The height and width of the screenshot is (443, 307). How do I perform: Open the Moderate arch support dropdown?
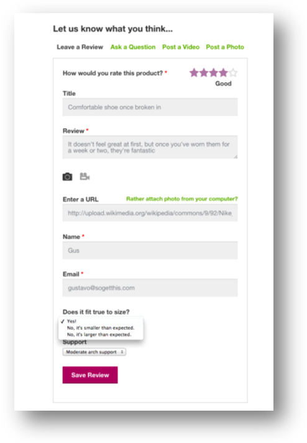coord(94,352)
